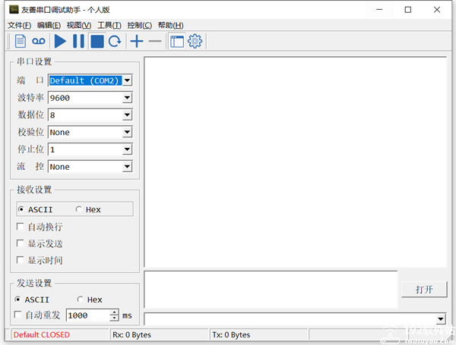Viewport: 456px width, 345px height.
Task: Click the plus icon in toolbar
Action: (136, 42)
